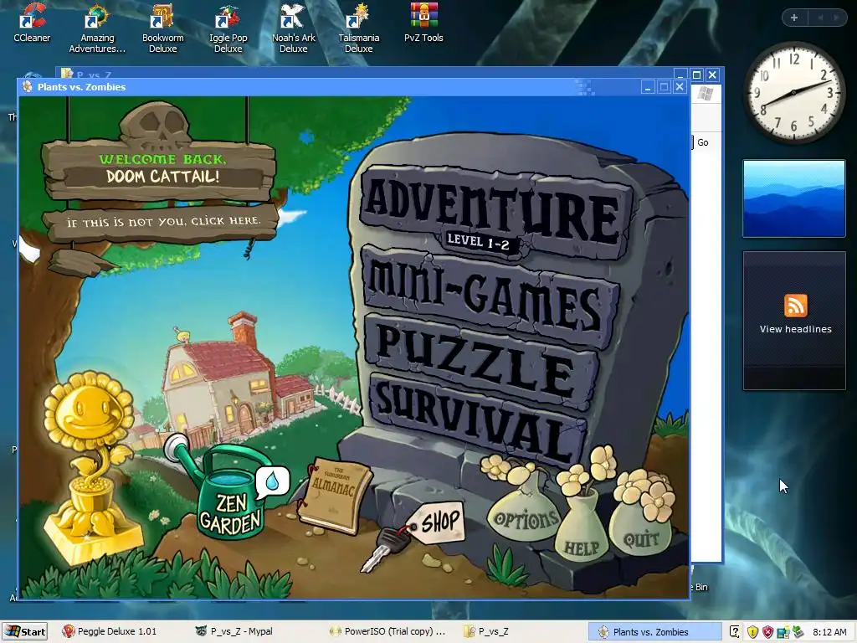Close the P_vs_Z background window
Viewport: 857px width, 643px height.
712,75
